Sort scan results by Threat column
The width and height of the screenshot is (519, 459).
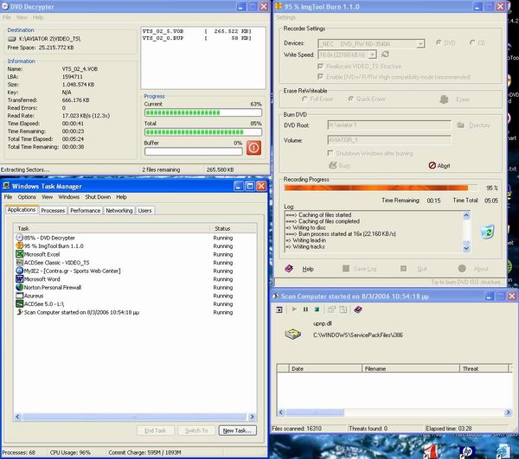click(484, 368)
